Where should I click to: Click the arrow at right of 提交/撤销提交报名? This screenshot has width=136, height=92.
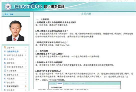(x=26, y=67)
